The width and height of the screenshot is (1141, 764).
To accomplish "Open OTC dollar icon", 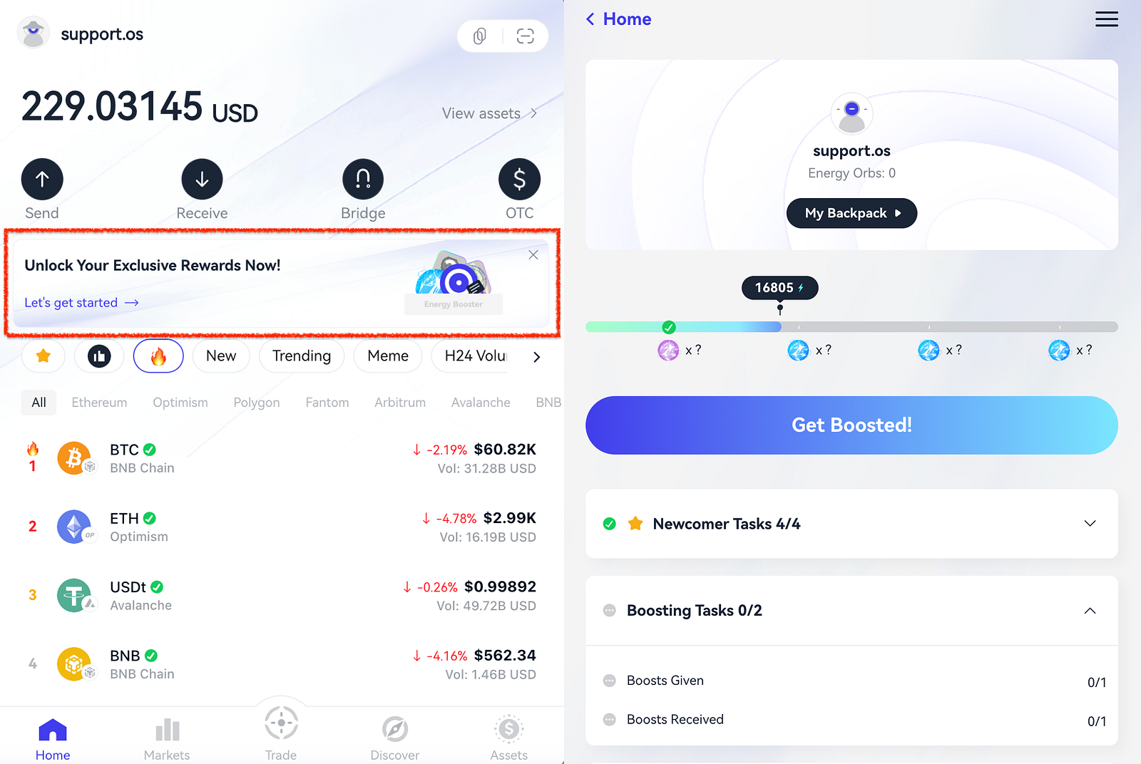I will pos(519,179).
